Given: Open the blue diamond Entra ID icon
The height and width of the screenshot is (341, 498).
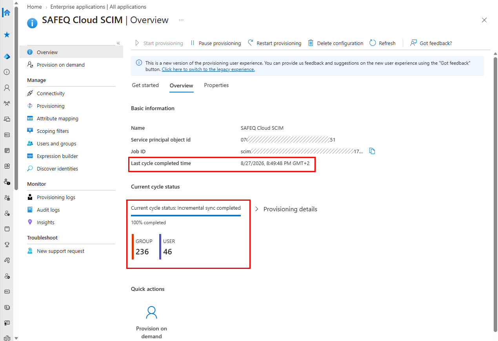Looking at the screenshot, I should 7,56.
